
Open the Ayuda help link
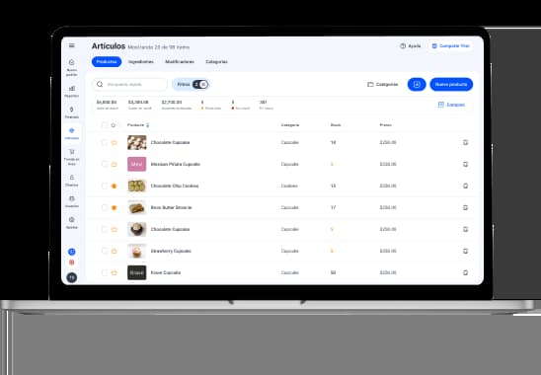pyautogui.click(x=411, y=45)
